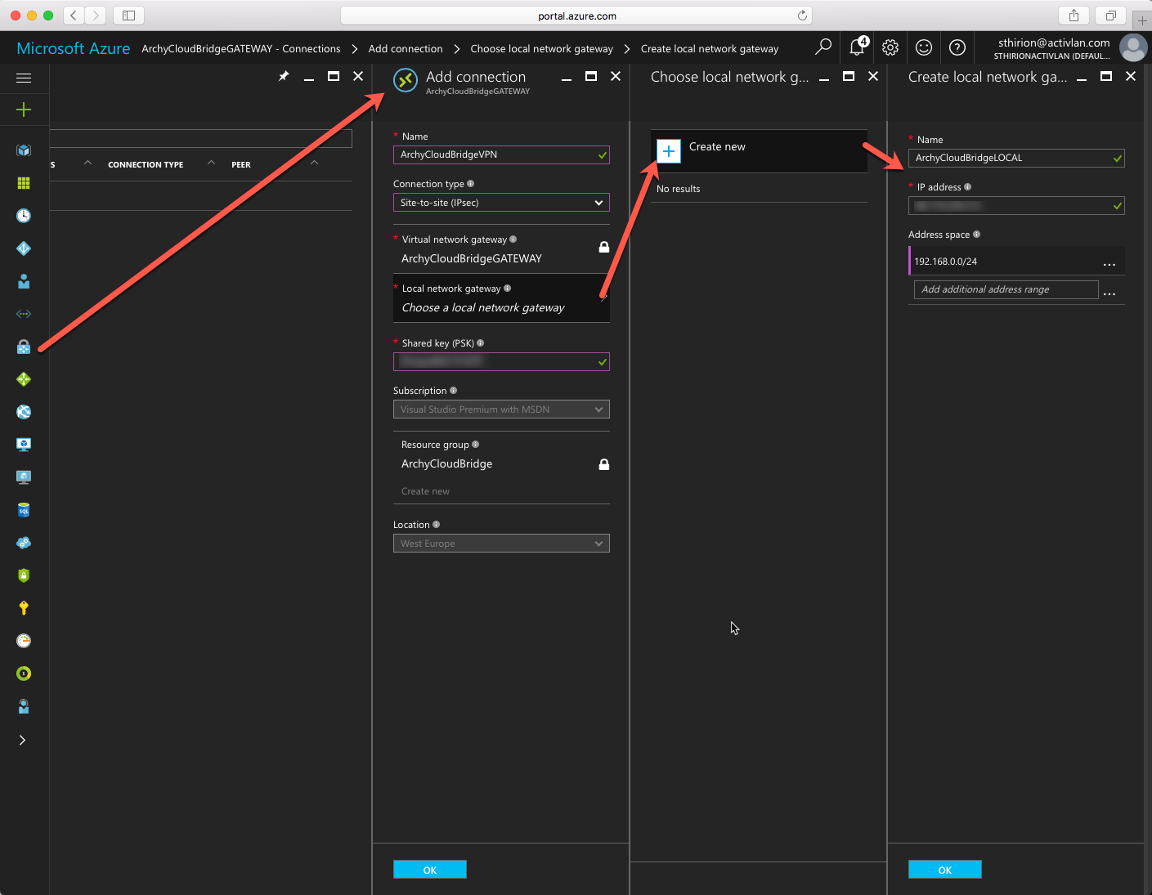
Task: Open the green circle billing icon in sidebar
Action: [x=24, y=673]
